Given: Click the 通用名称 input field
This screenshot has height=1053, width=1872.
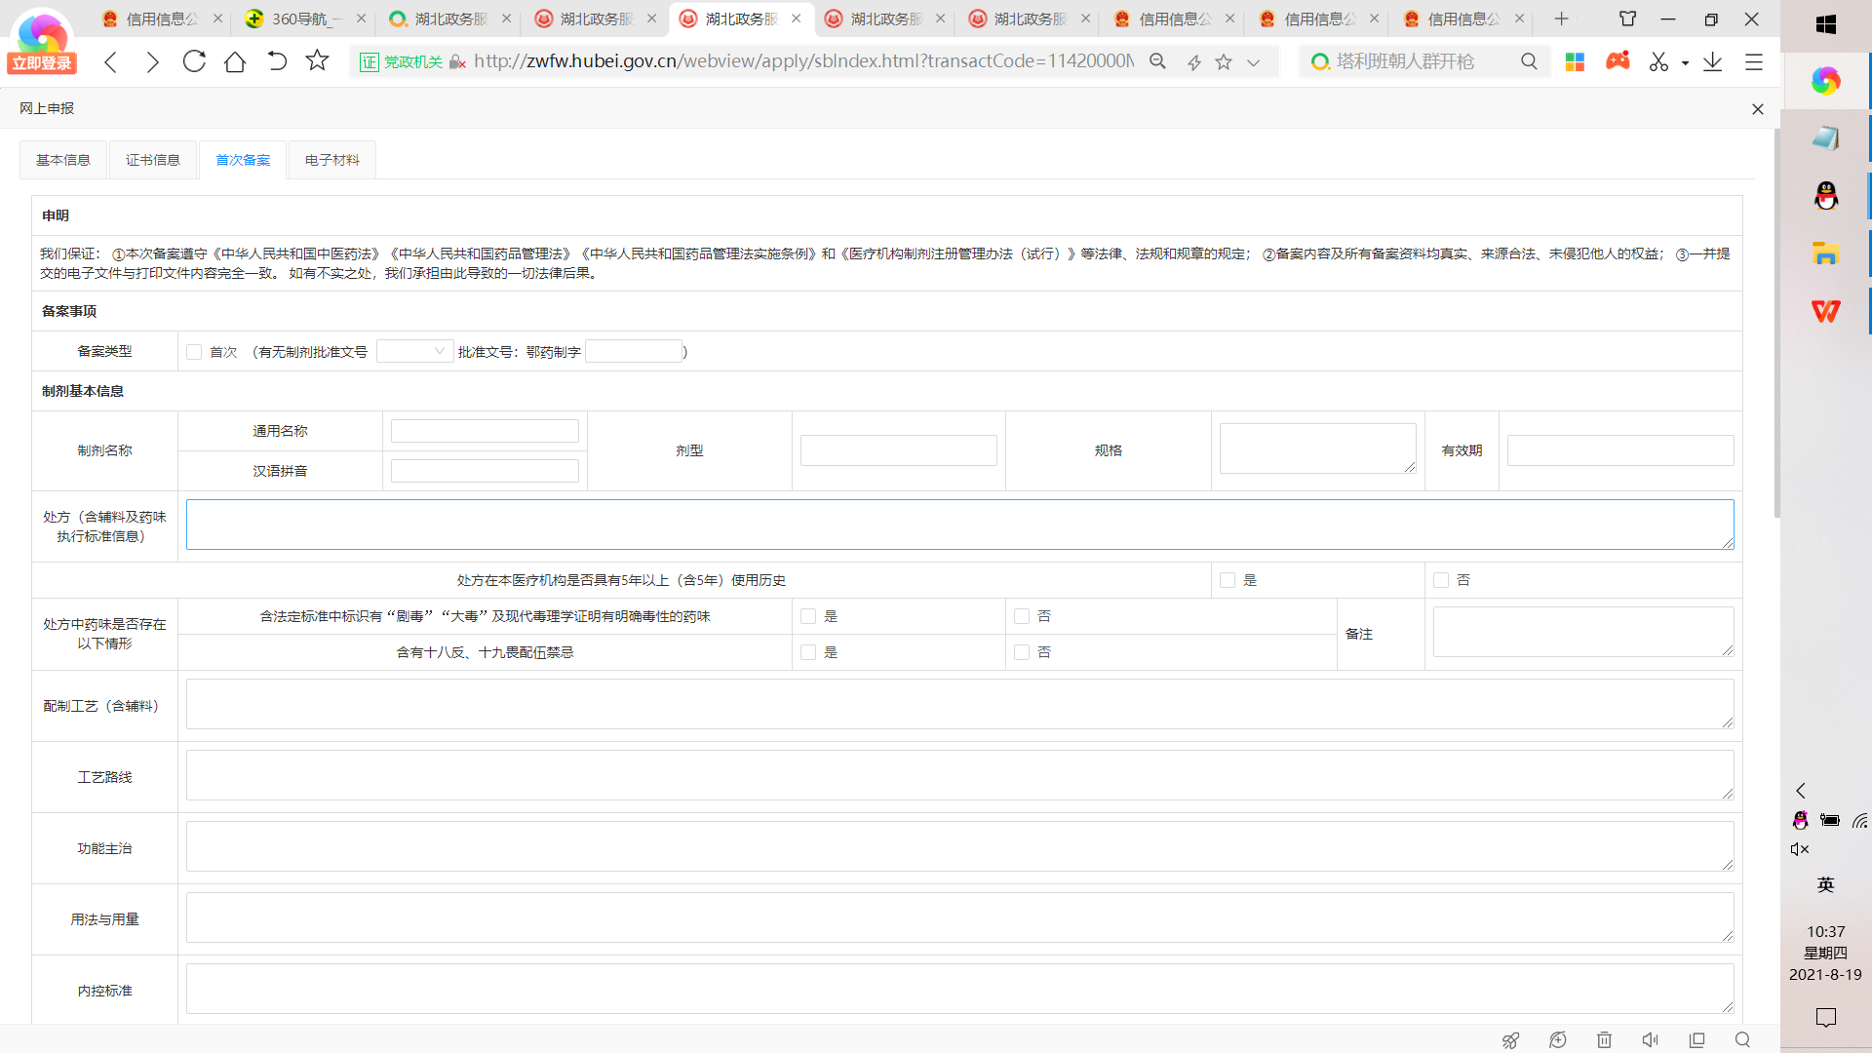Looking at the screenshot, I should 485,431.
